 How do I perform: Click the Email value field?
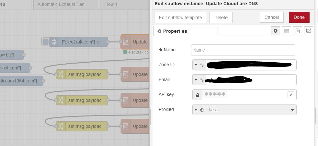point(251,80)
